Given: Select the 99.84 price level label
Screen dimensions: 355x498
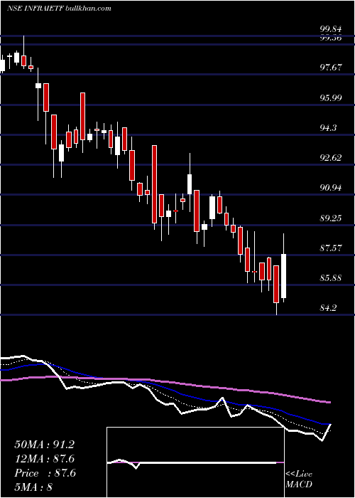Looking at the screenshot, I should (331, 30).
